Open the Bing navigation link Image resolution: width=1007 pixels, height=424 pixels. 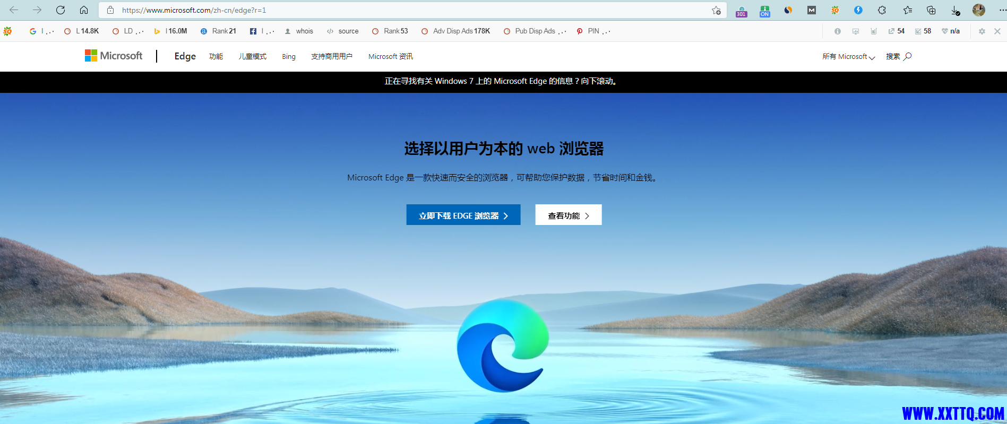(x=289, y=56)
